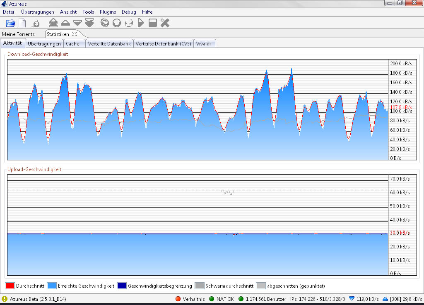Click the jagged gear-shaped toolbar icon
This screenshot has height=305, width=424.
(x=105, y=23)
